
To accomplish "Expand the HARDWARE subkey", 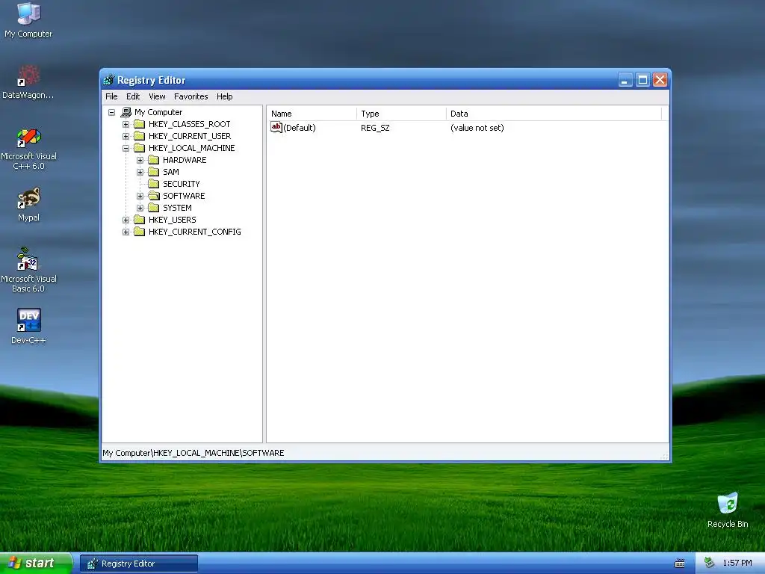I will (140, 160).
